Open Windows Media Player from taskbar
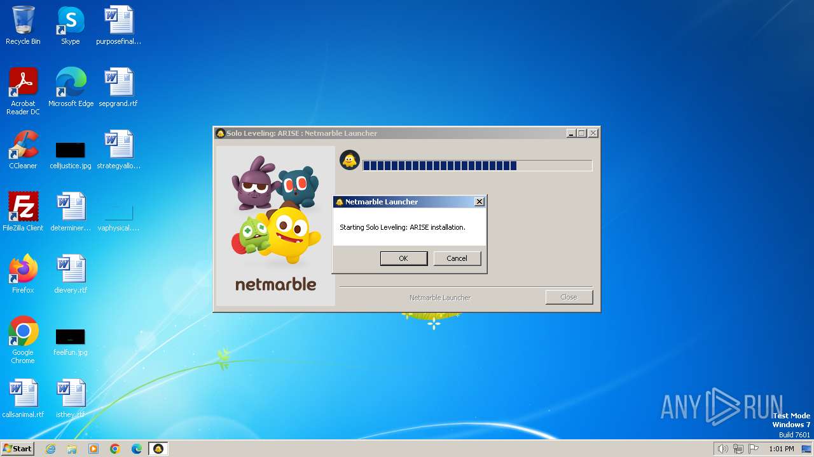The height and width of the screenshot is (457, 814). coord(93,449)
